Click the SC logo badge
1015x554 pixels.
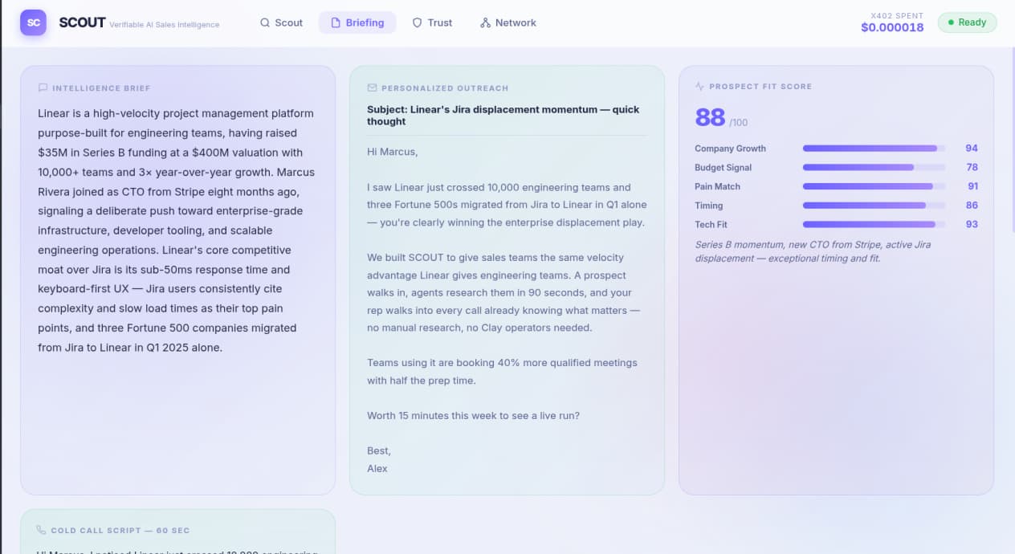tap(33, 22)
